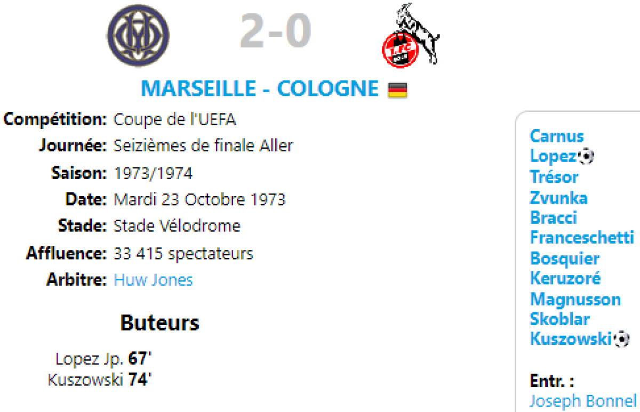Image resolution: width=640 pixels, height=412 pixels.
Task: Open coach Joseph Bonnel's page
Action: (583, 400)
